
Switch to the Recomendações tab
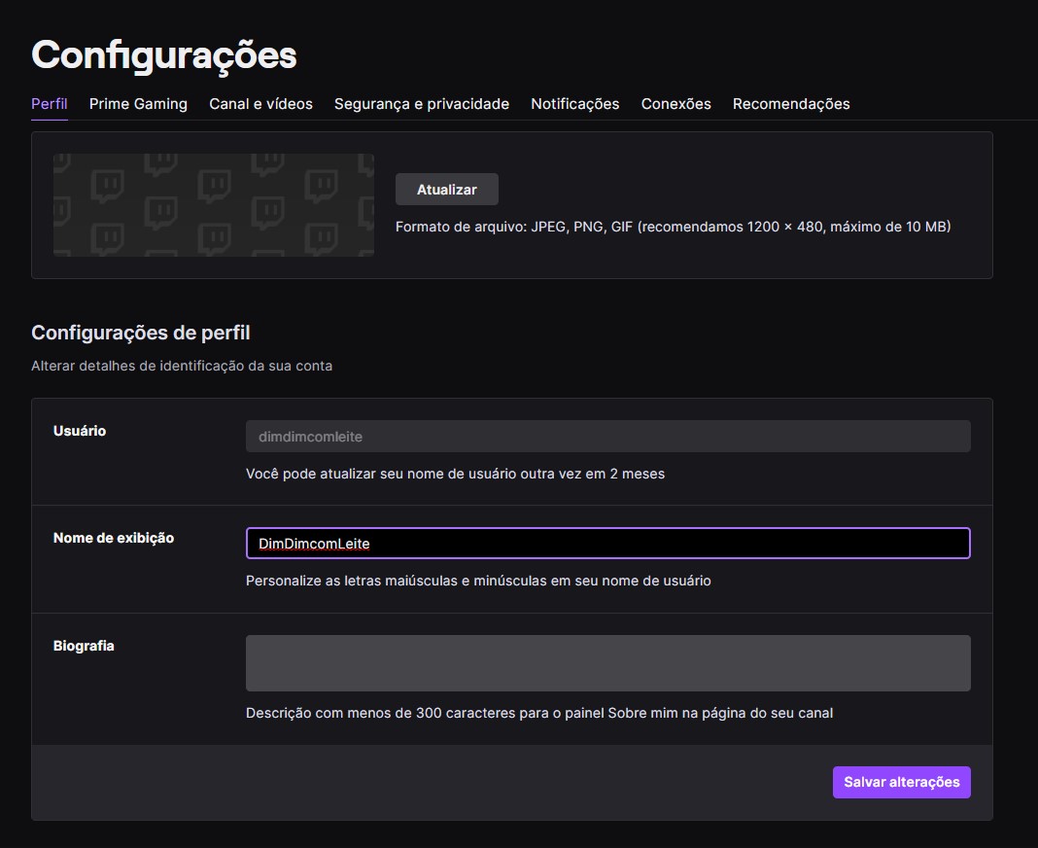pyautogui.click(x=791, y=104)
